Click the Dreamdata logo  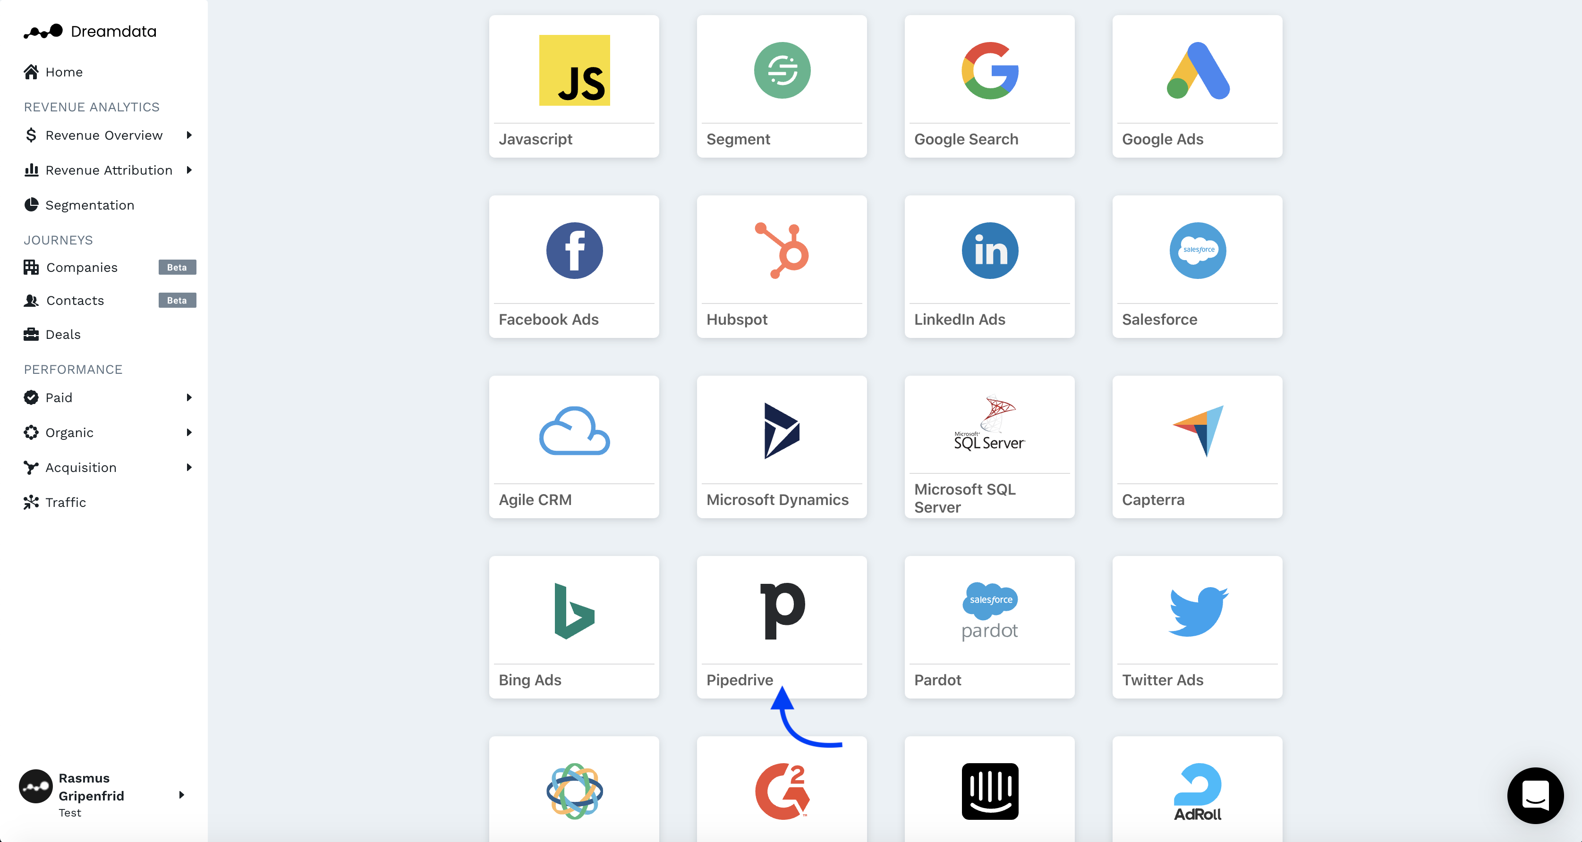tap(90, 31)
